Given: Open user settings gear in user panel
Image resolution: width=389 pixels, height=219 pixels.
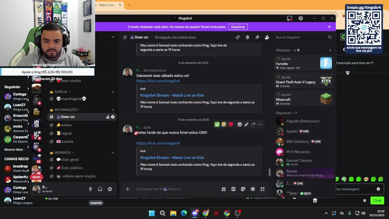Looking at the screenshot, I should [x=110, y=189].
